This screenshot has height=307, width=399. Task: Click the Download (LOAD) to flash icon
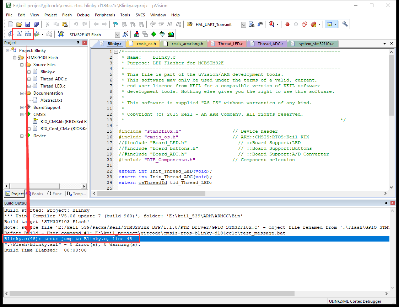point(61,34)
